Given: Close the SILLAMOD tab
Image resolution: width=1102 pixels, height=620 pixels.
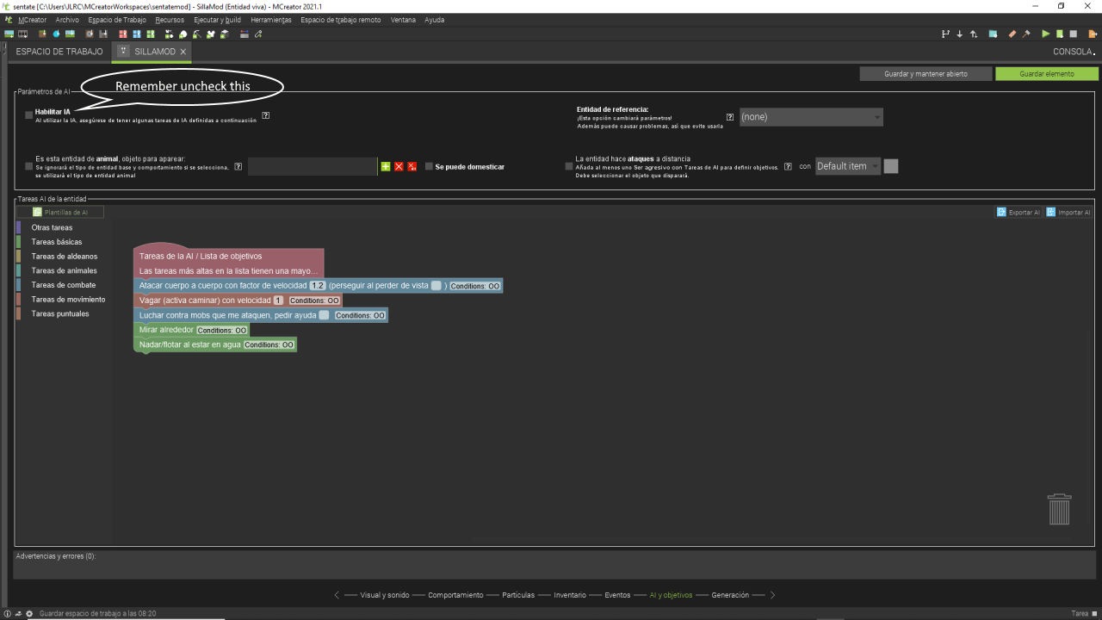Looking at the screenshot, I should (x=183, y=52).
